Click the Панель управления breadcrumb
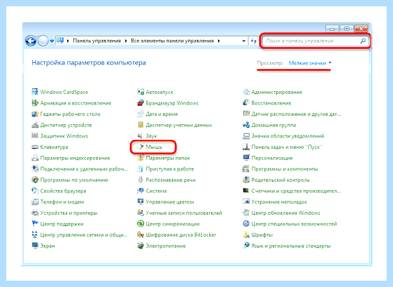The image size is (393, 287). pyautogui.click(x=97, y=41)
